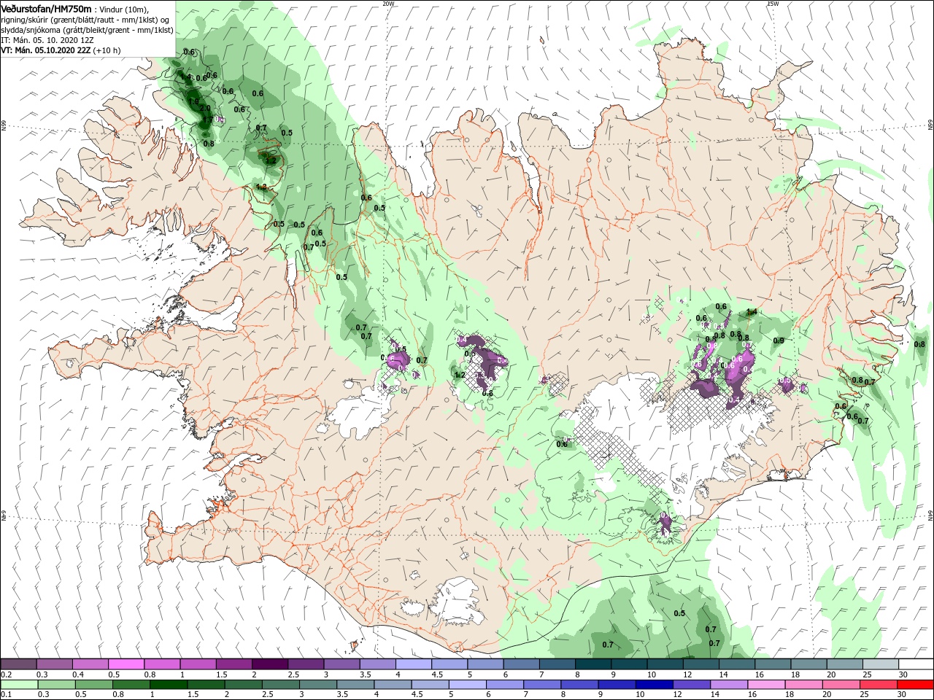Click the upper-row swatch above label 16
The width and height of the screenshot is (934, 700).
pos(773,664)
